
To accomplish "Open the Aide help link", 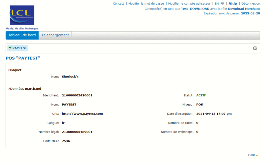I will point(233,3).
